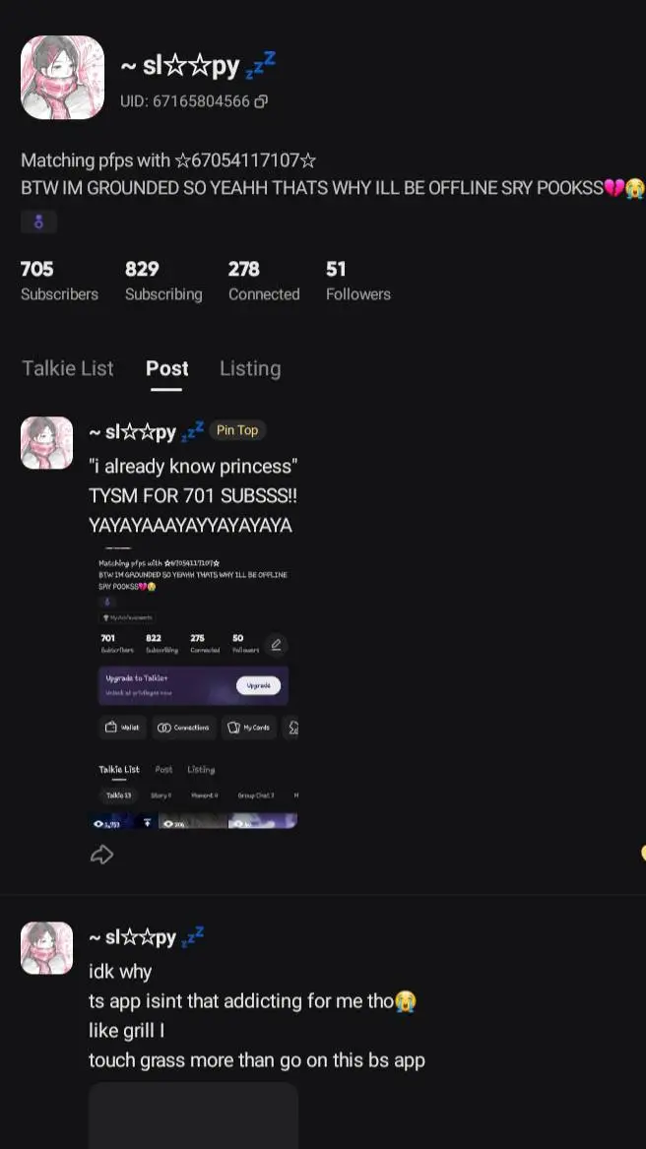Copy the UID with the copy icon
This screenshot has width=646, height=1149.
tap(261, 101)
